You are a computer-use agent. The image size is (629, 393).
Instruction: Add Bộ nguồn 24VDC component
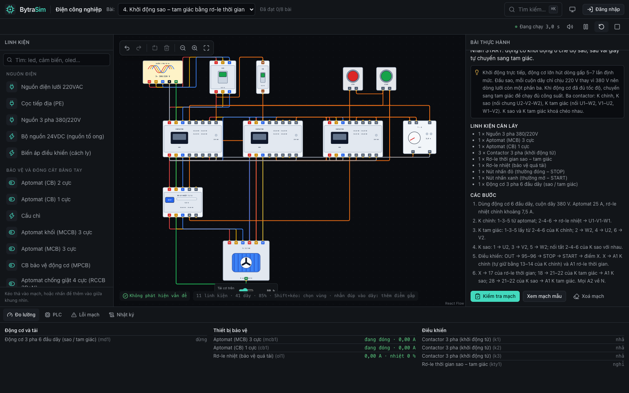pyautogui.click(x=57, y=136)
